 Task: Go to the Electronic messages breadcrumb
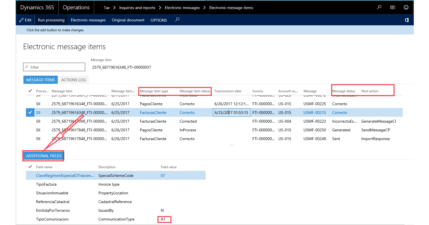[x=182, y=8]
